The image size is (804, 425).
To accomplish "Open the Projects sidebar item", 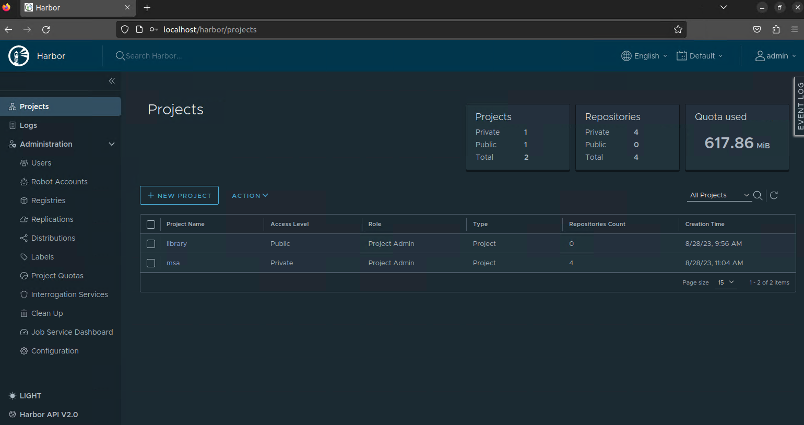I will [x=61, y=107].
